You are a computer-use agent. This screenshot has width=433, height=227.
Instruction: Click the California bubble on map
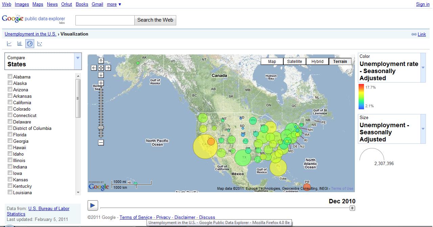pos(206,146)
